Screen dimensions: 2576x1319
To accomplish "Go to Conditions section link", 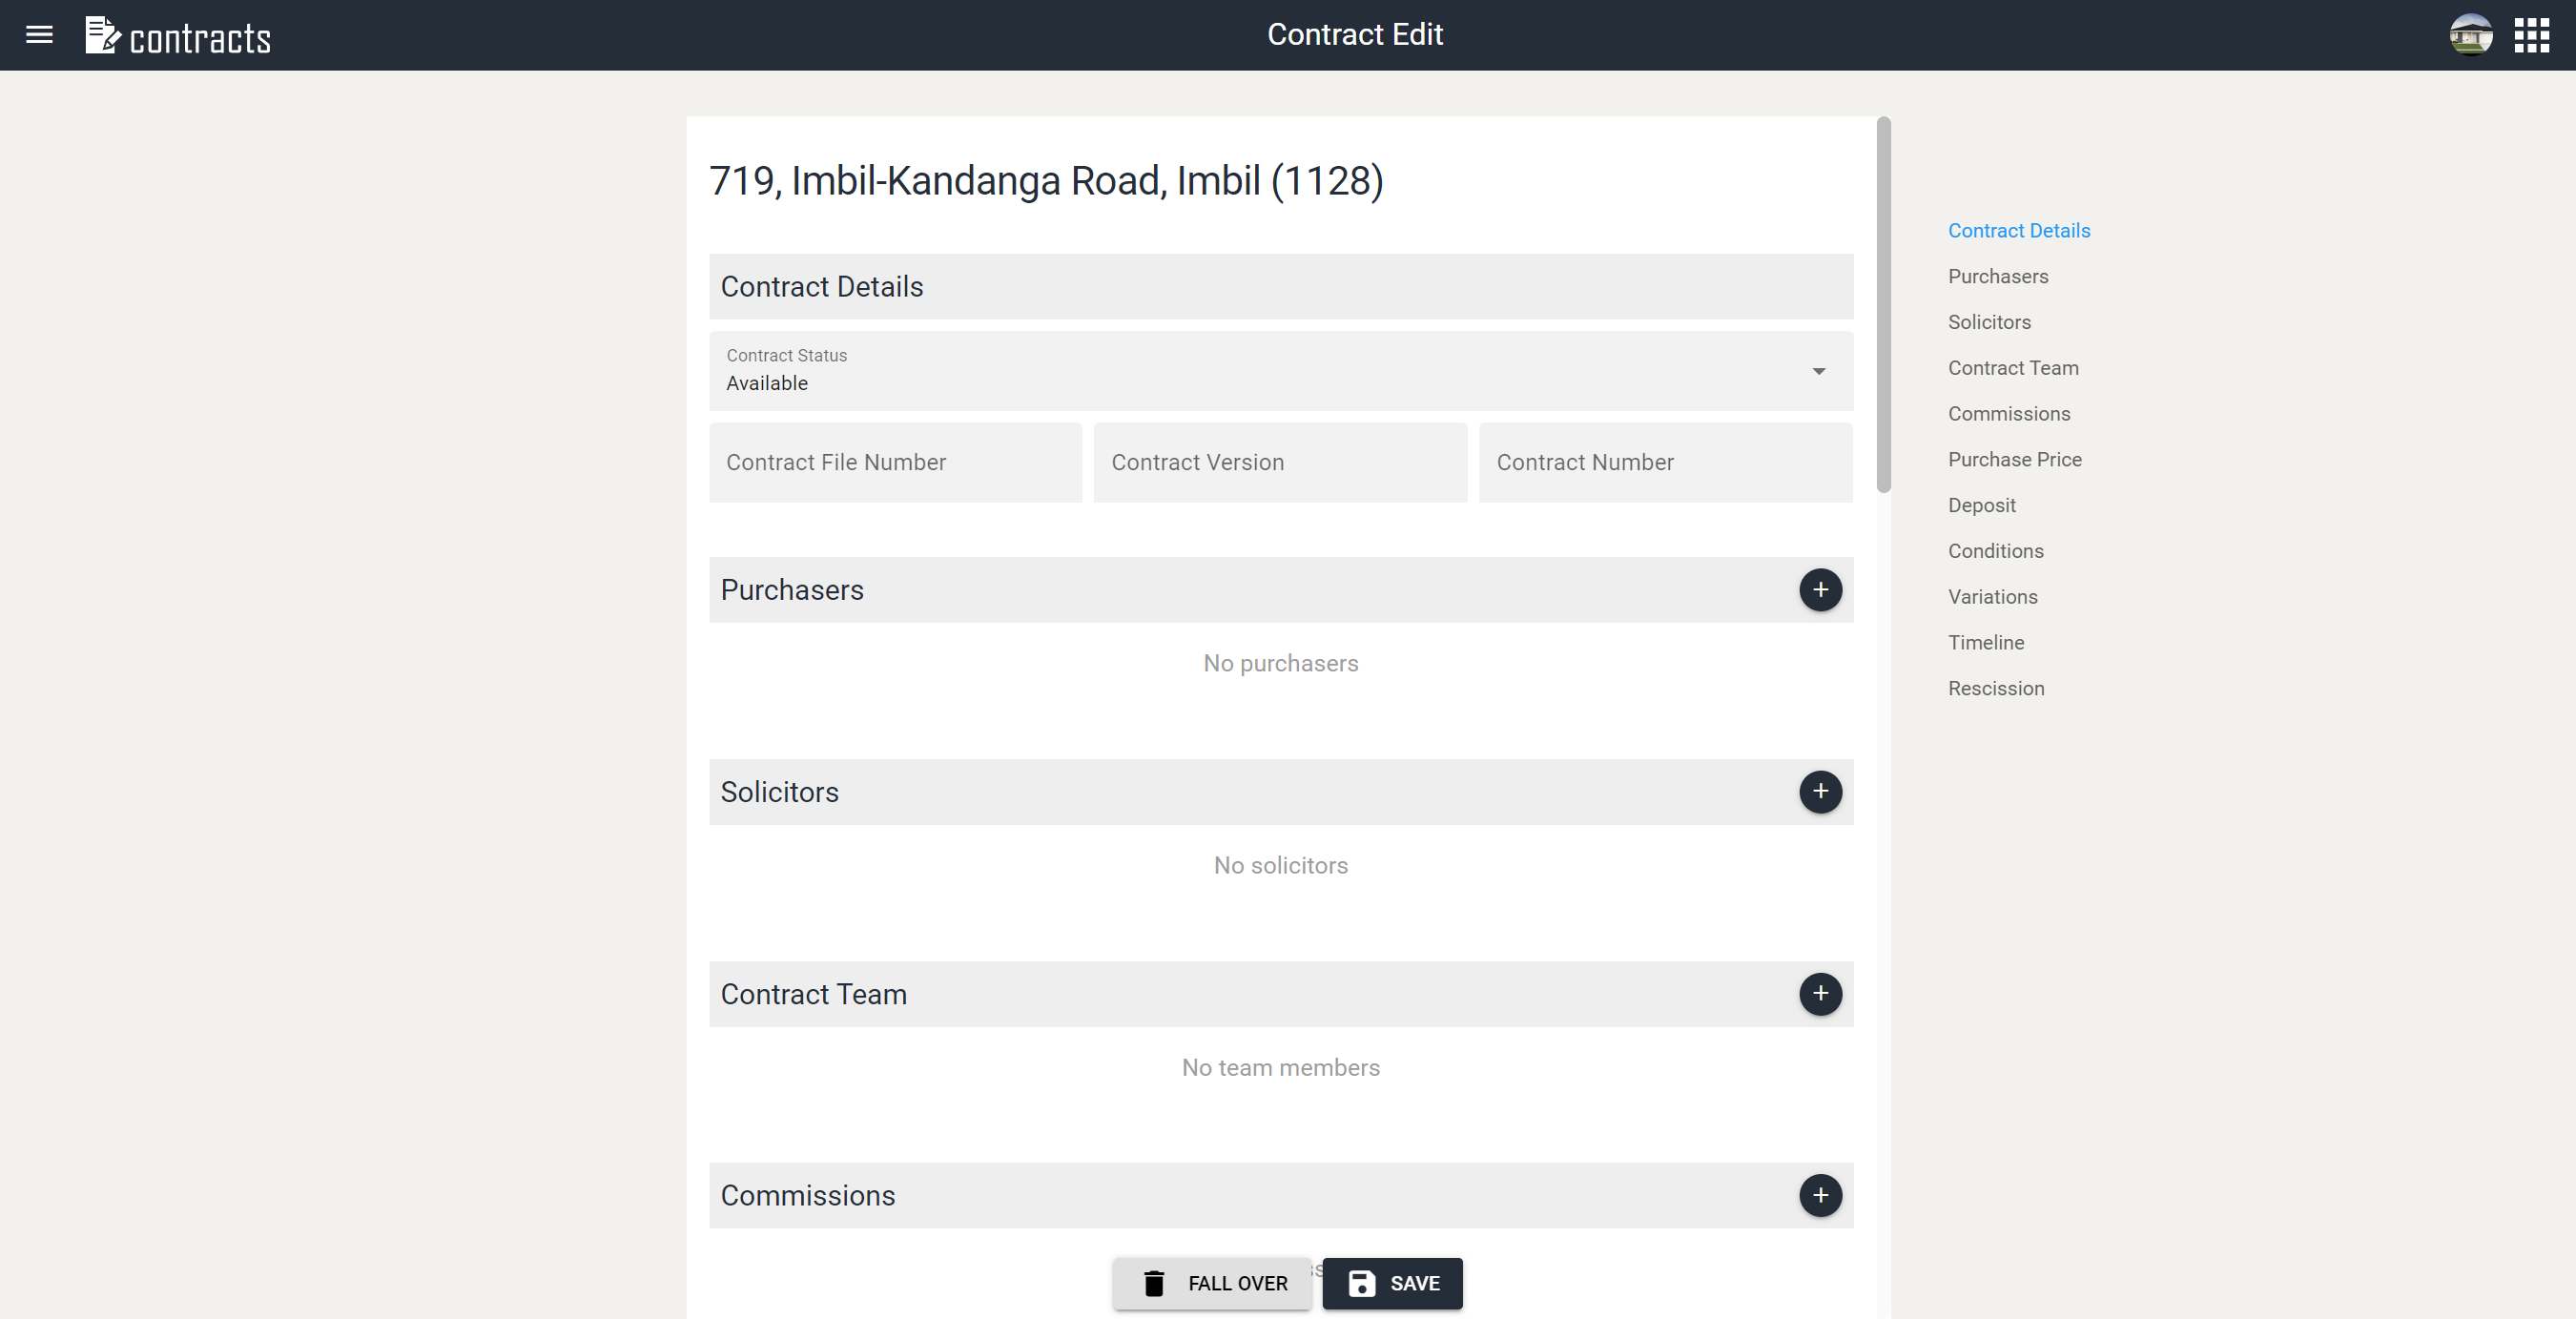I will 1995,551.
